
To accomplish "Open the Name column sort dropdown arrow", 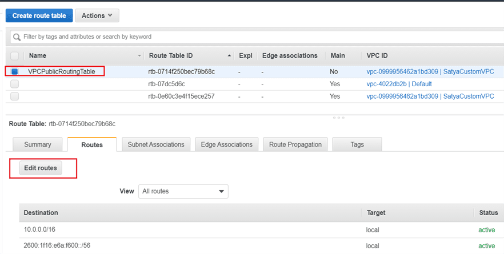I will coord(139,56).
